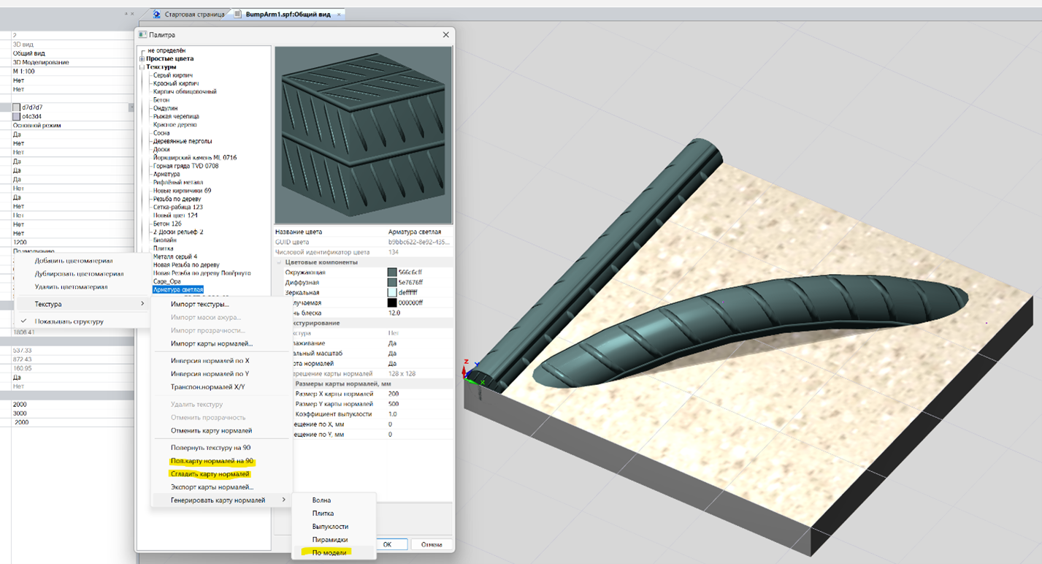The width and height of the screenshot is (1042, 564).
Task: Click the Диффузная color swatch
Action: (x=392, y=283)
